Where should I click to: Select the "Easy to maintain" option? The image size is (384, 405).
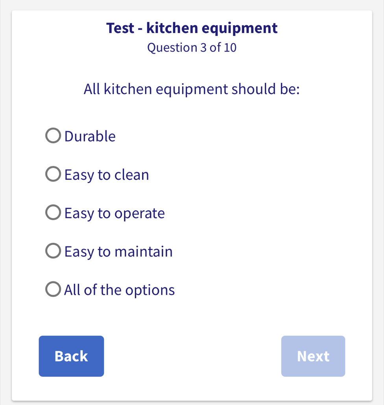point(53,250)
